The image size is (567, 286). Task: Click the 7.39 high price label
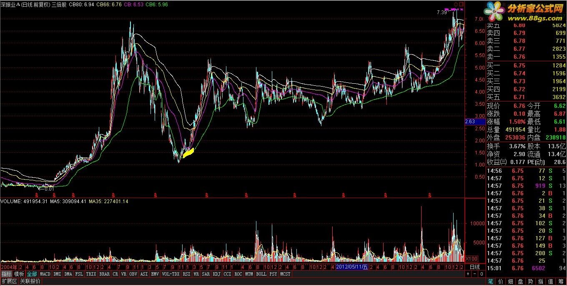coord(442,12)
